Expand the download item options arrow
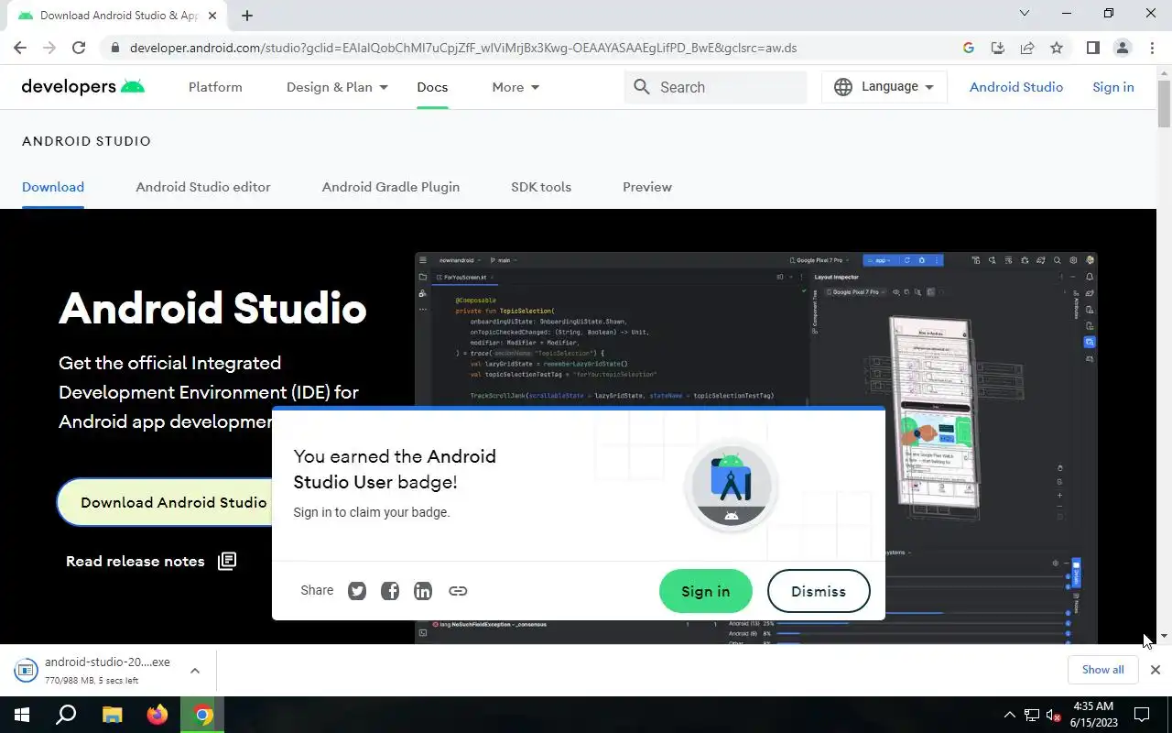1172x733 pixels. 195,671
